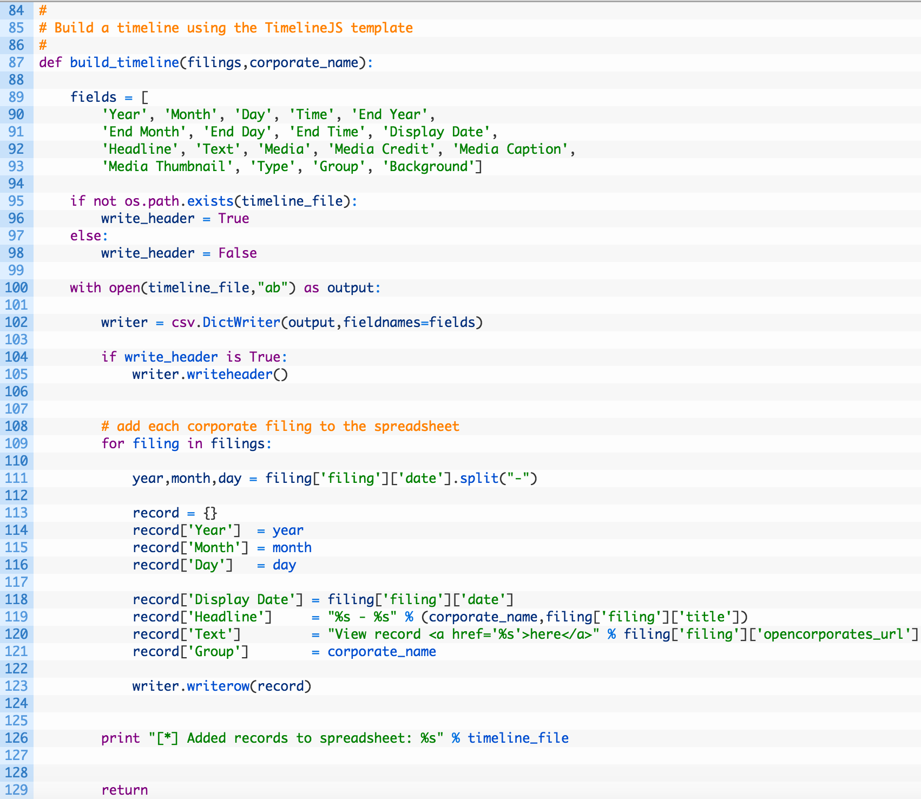
Task: Click line number 100 in the gutter
Action: pyautogui.click(x=16, y=288)
